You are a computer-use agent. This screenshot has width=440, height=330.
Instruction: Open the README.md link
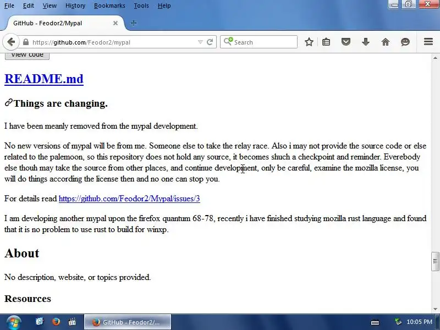pos(44,79)
